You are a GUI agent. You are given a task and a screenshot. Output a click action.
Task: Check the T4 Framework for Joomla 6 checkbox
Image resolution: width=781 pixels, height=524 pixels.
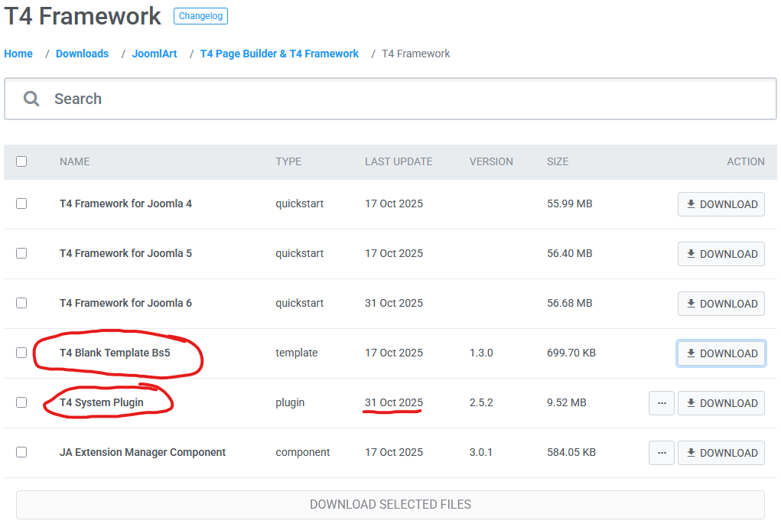(x=21, y=304)
